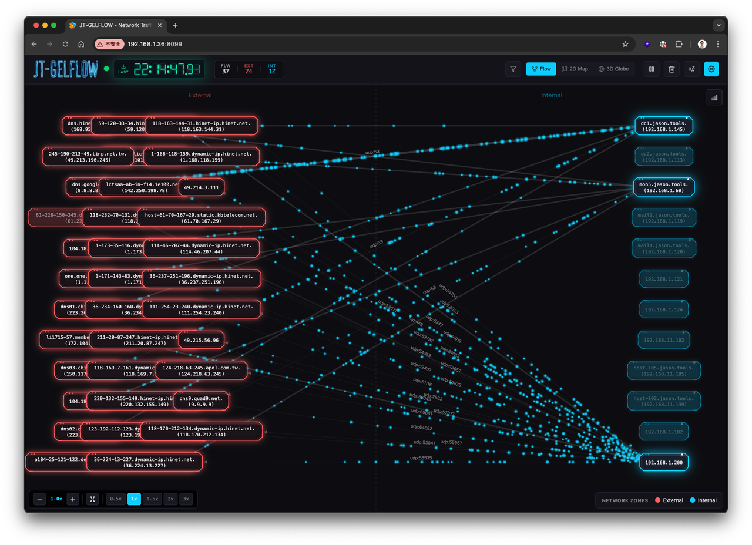Open the browser tab list chevron
Image resolution: width=752 pixels, height=545 pixels.
[719, 25]
